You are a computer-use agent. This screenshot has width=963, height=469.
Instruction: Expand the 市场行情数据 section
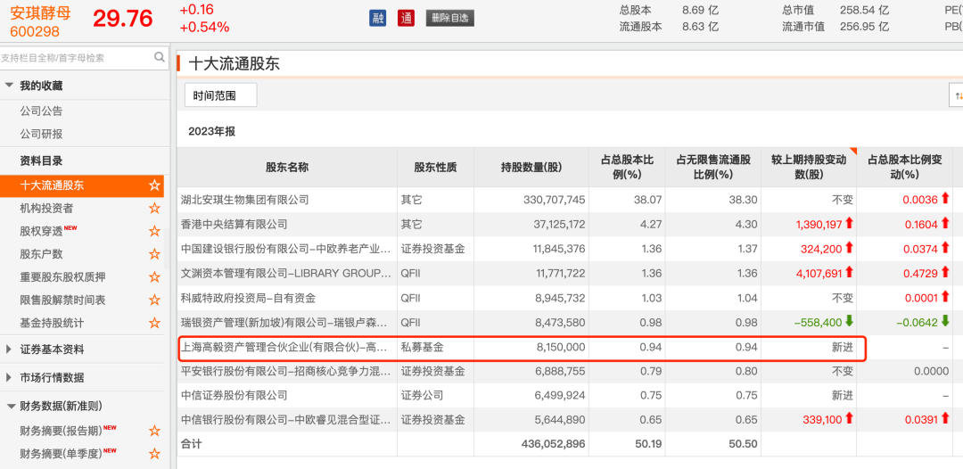pyautogui.click(x=9, y=377)
